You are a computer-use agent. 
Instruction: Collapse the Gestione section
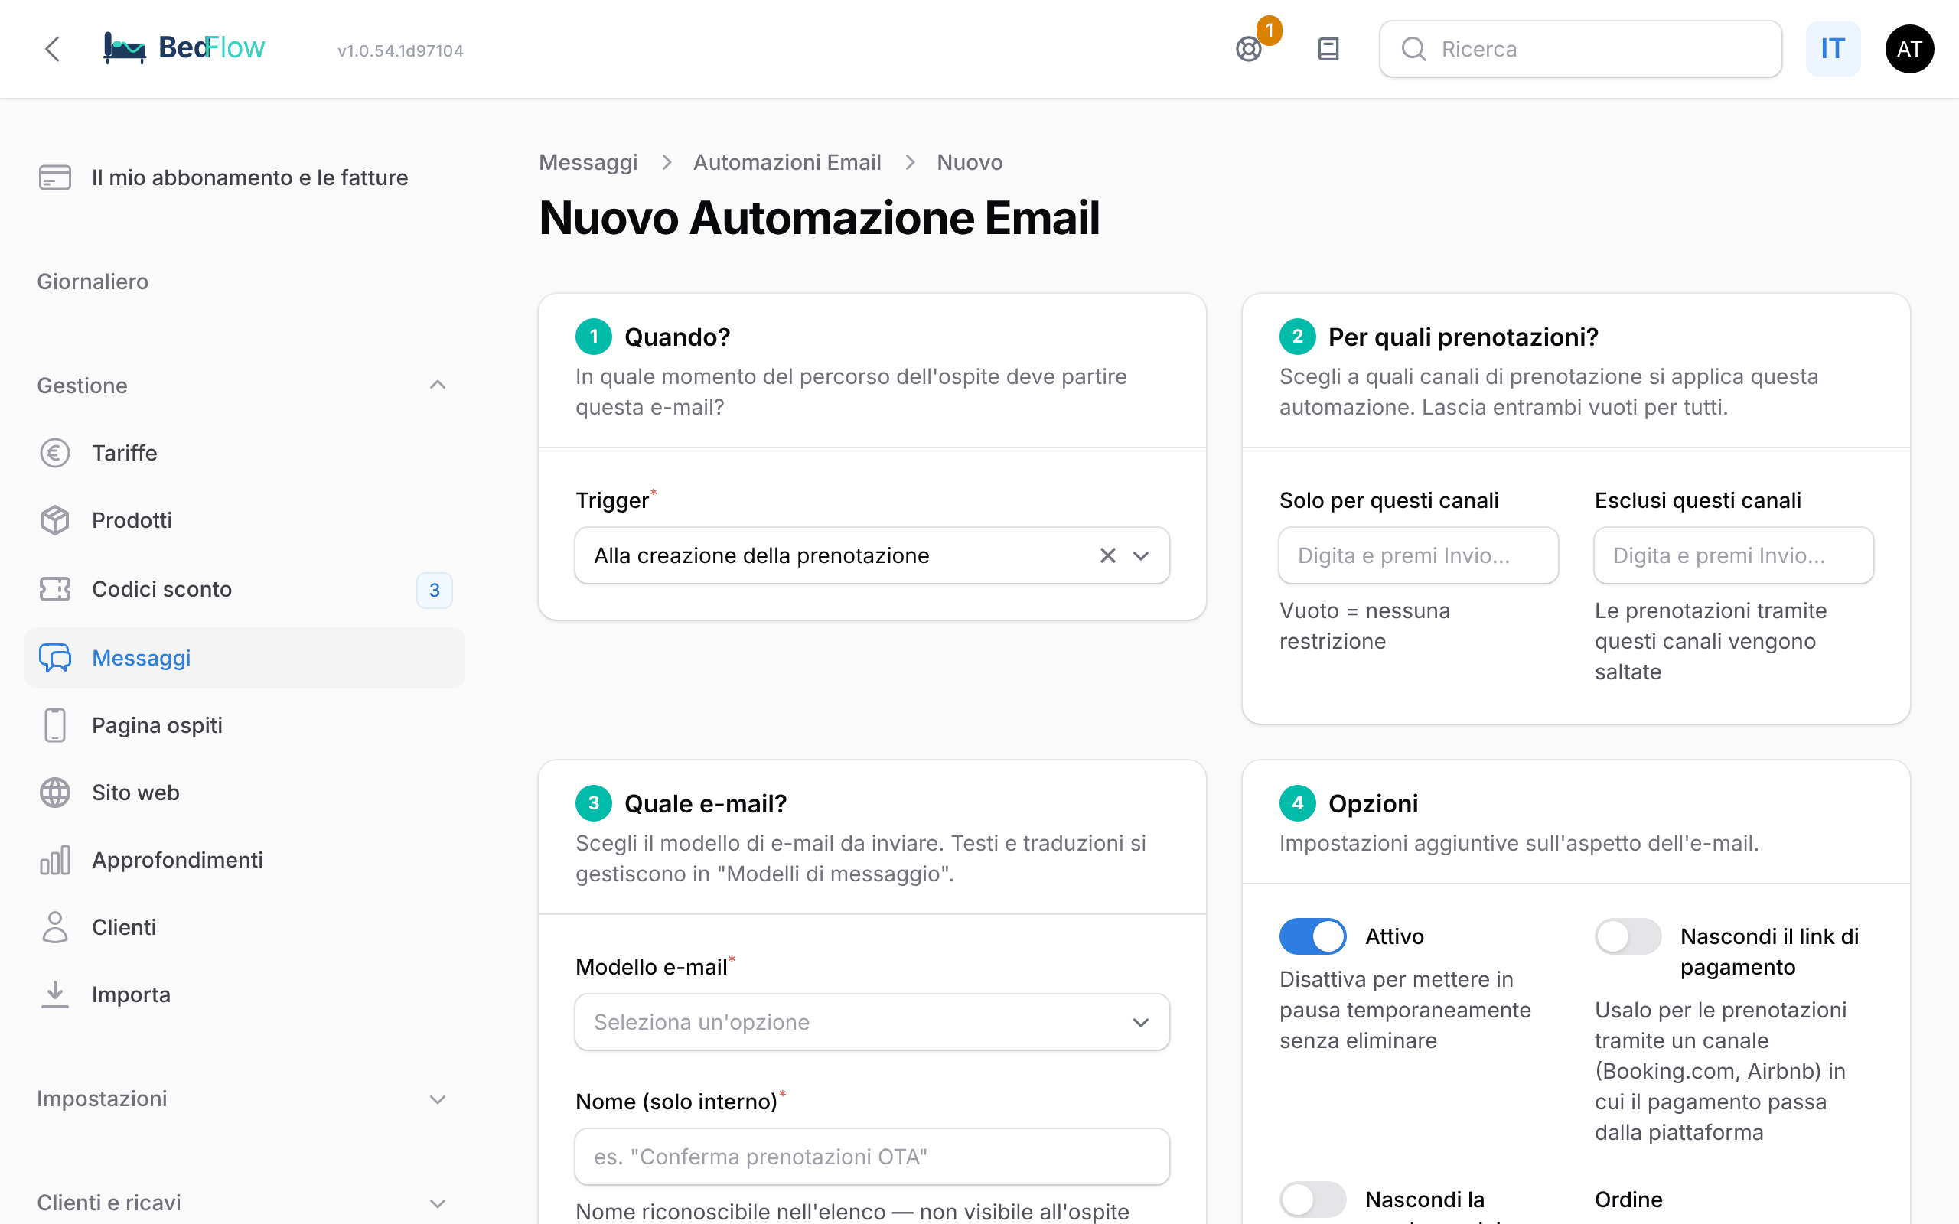pyautogui.click(x=243, y=386)
